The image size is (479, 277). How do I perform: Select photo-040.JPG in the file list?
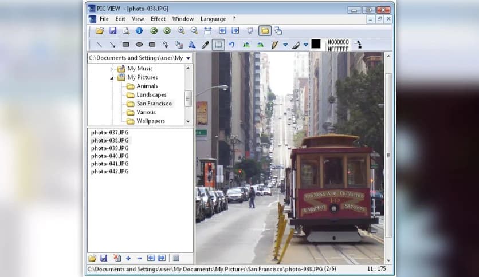coord(109,156)
